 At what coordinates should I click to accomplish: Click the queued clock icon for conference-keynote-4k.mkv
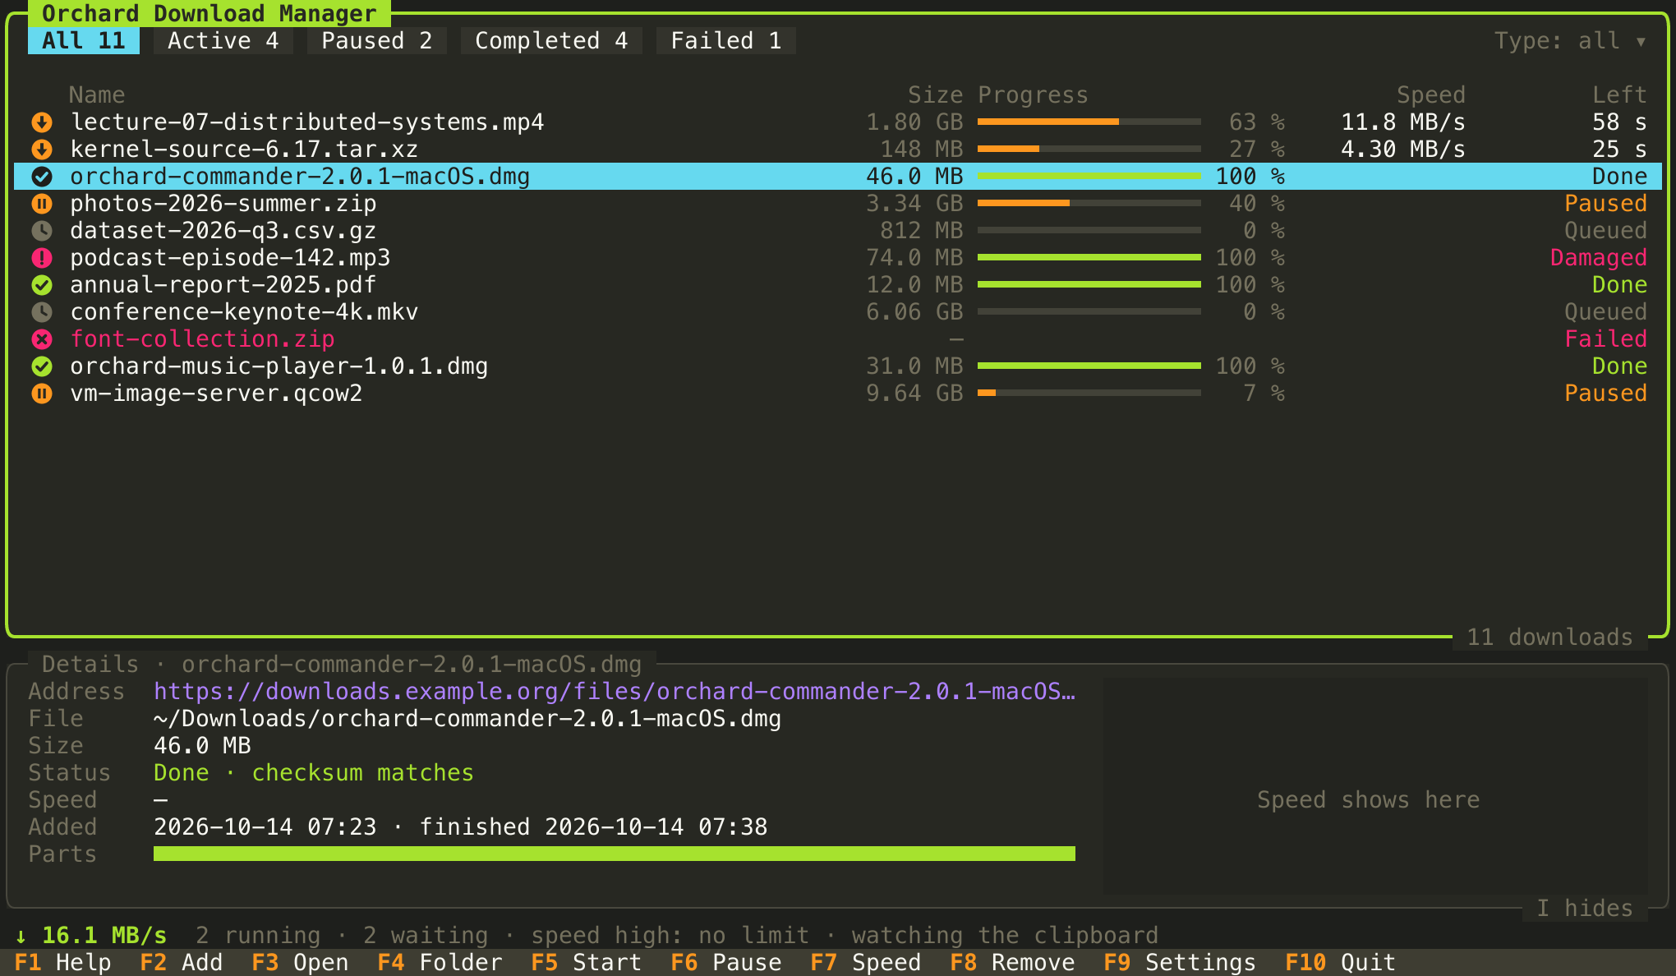click(42, 312)
